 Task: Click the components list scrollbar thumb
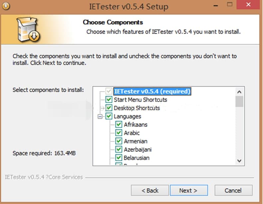[x=239, y=101]
